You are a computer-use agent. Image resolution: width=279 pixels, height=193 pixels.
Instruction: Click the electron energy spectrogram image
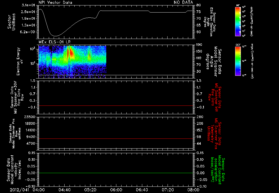point(72,62)
